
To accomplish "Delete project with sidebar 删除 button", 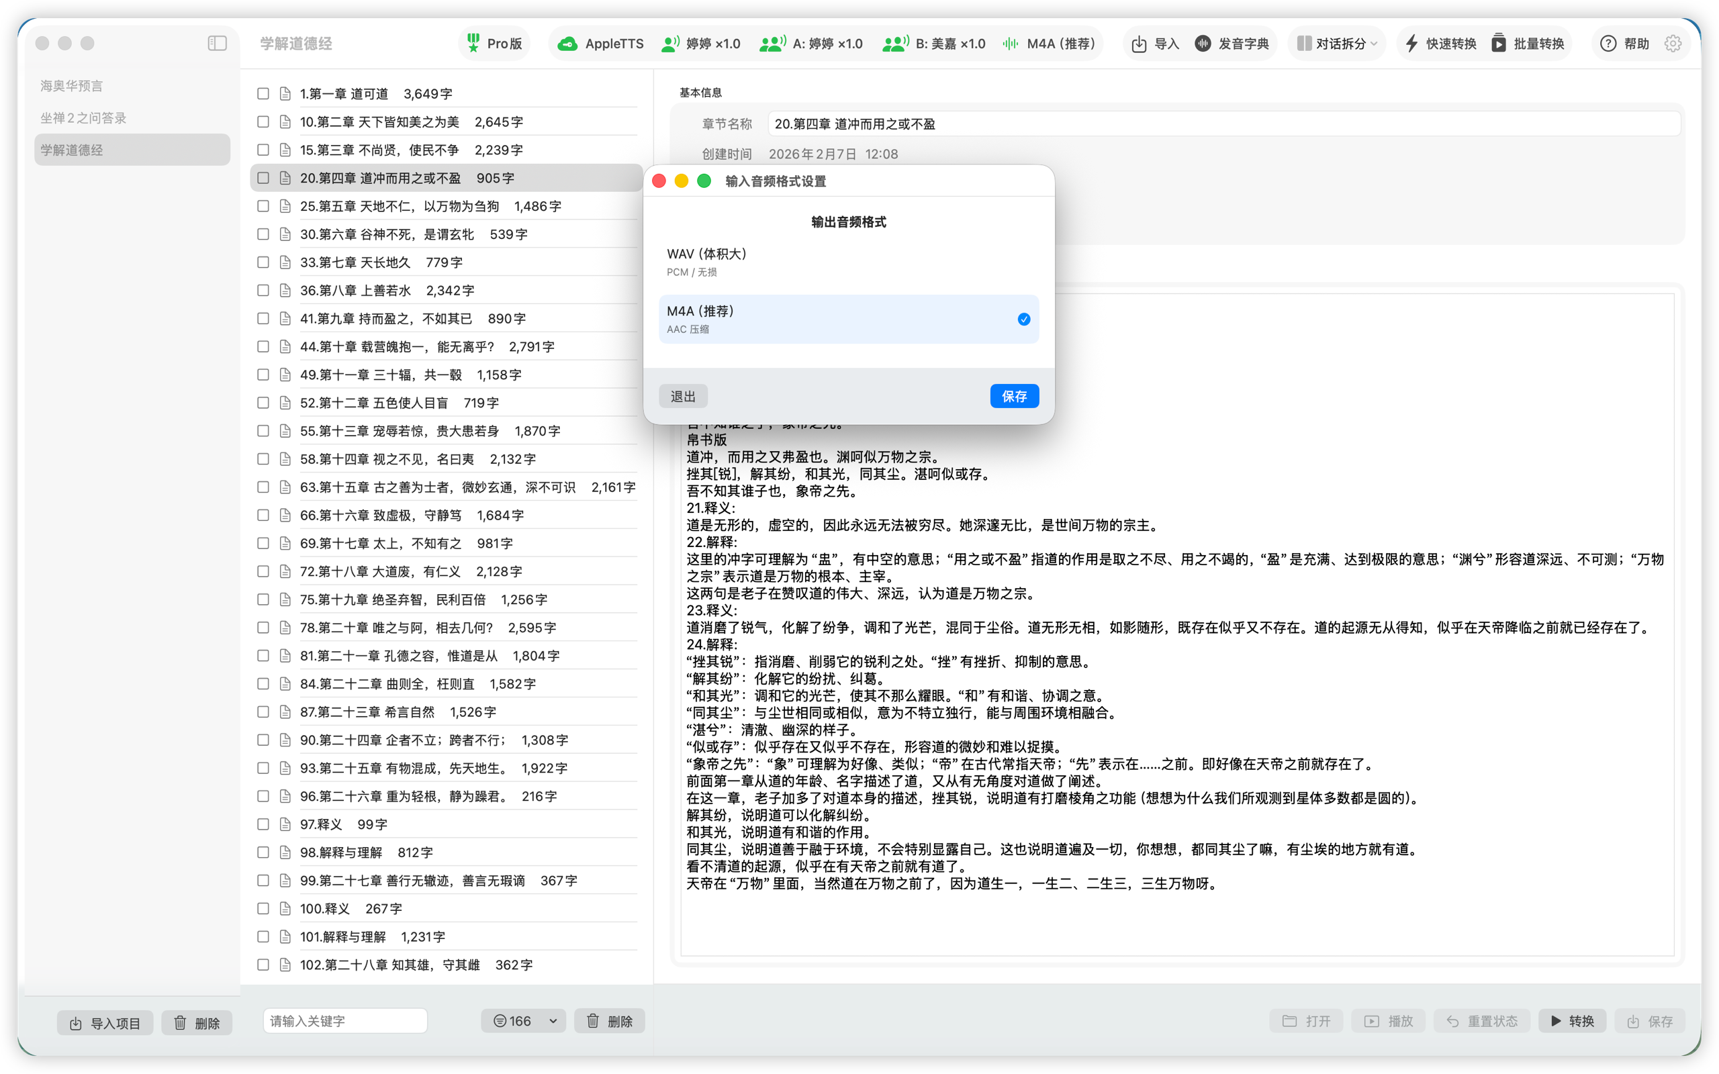I will point(197,1023).
